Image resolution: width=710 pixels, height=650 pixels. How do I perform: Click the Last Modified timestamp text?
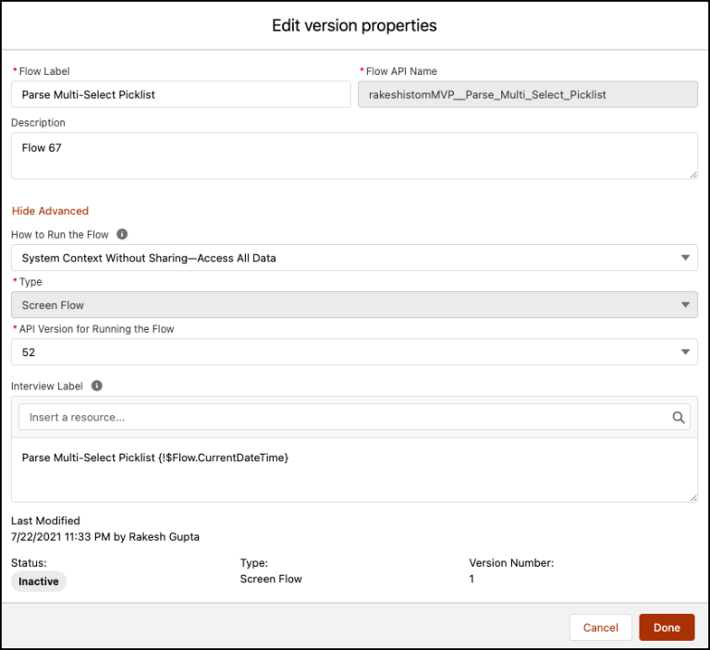105,537
